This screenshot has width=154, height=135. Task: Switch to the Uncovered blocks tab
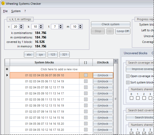coord(135,53)
